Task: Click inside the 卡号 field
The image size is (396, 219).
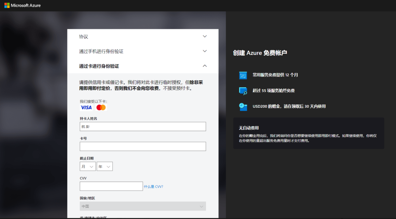Action: 143,146
